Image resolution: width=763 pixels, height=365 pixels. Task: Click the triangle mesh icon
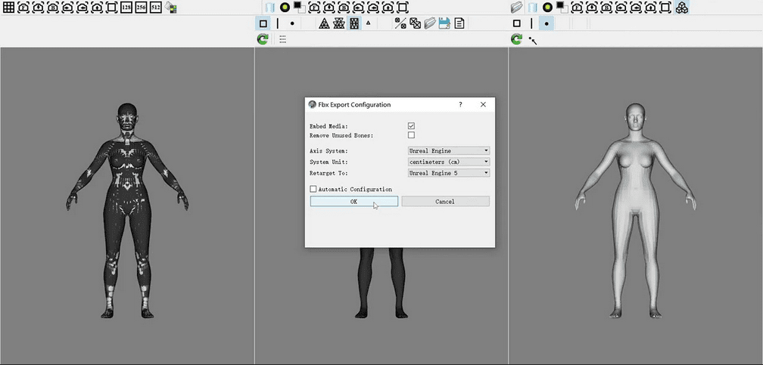click(325, 23)
